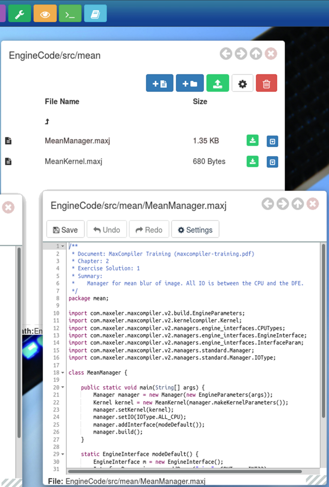Redo the last edit
The height and width of the screenshot is (487, 329).
[x=149, y=230]
